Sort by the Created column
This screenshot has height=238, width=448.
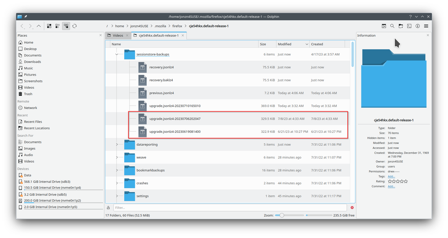pos(327,44)
